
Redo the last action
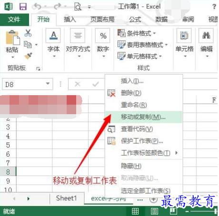[x=57, y=7]
